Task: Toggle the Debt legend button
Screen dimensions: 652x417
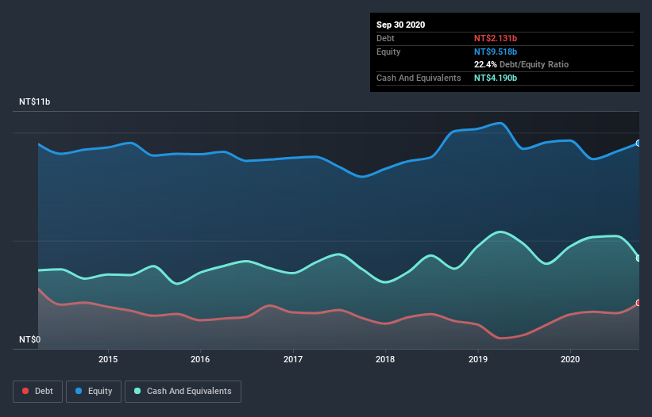Action: point(37,392)
